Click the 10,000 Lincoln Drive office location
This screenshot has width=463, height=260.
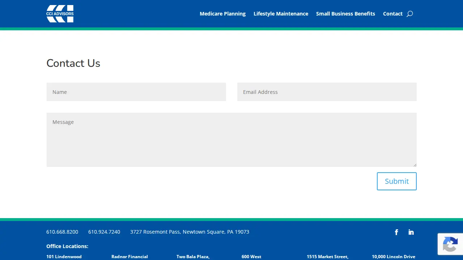coord(394,257)
